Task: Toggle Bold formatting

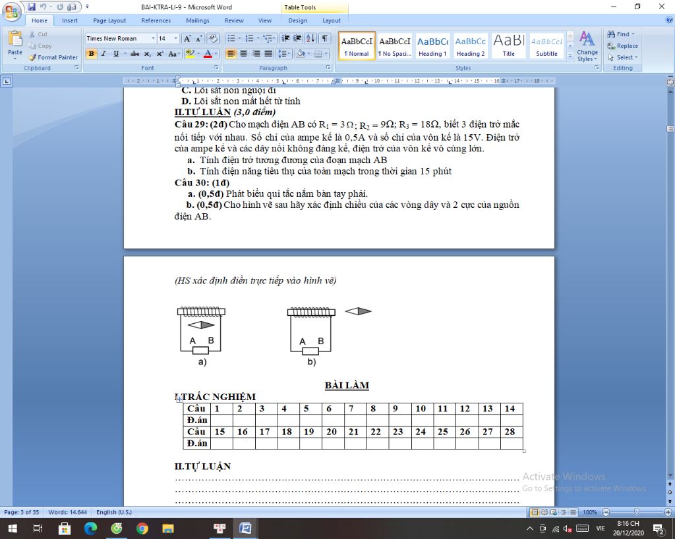Action: coord(91,54)
